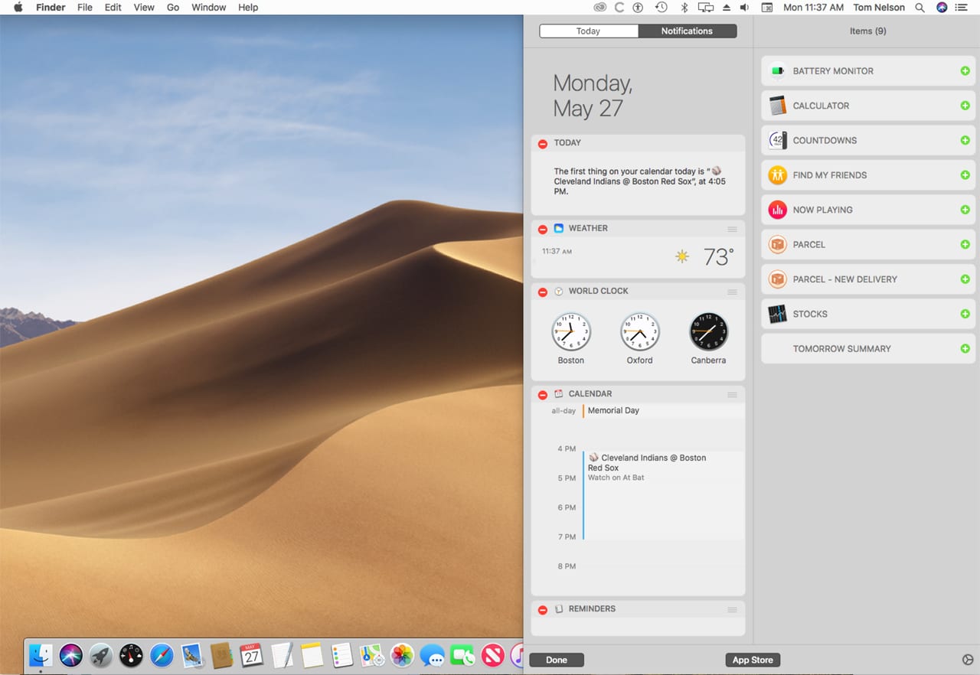Click the Canberra clock face
Image resolution: width=980 pixels, height=675 pixels.
[x=708, y=331]
